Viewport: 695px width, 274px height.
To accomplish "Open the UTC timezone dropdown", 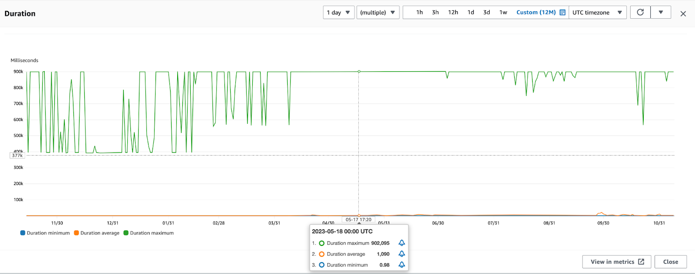I will 598,12.
